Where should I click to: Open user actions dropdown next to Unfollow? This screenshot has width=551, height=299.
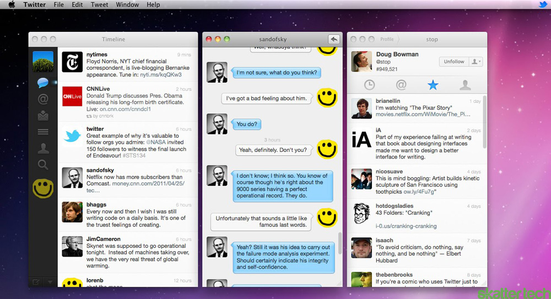(476, 62)
